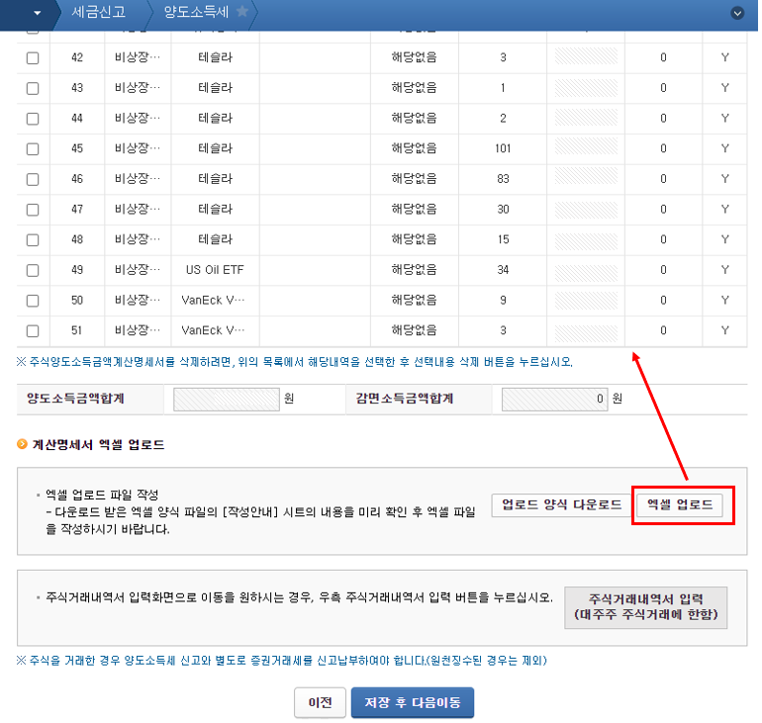This screenshot has width=762, height=723.
Task: Click 저장 후 다음이동 button
Action: click(x=412, y=702)
